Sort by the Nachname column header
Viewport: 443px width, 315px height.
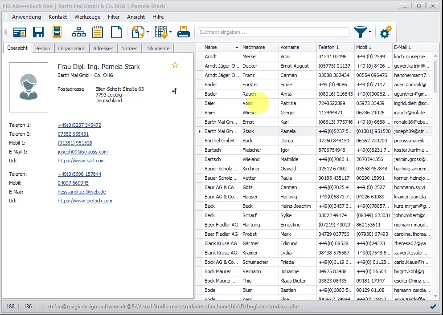pyautogui.click(x=260, y=47)
